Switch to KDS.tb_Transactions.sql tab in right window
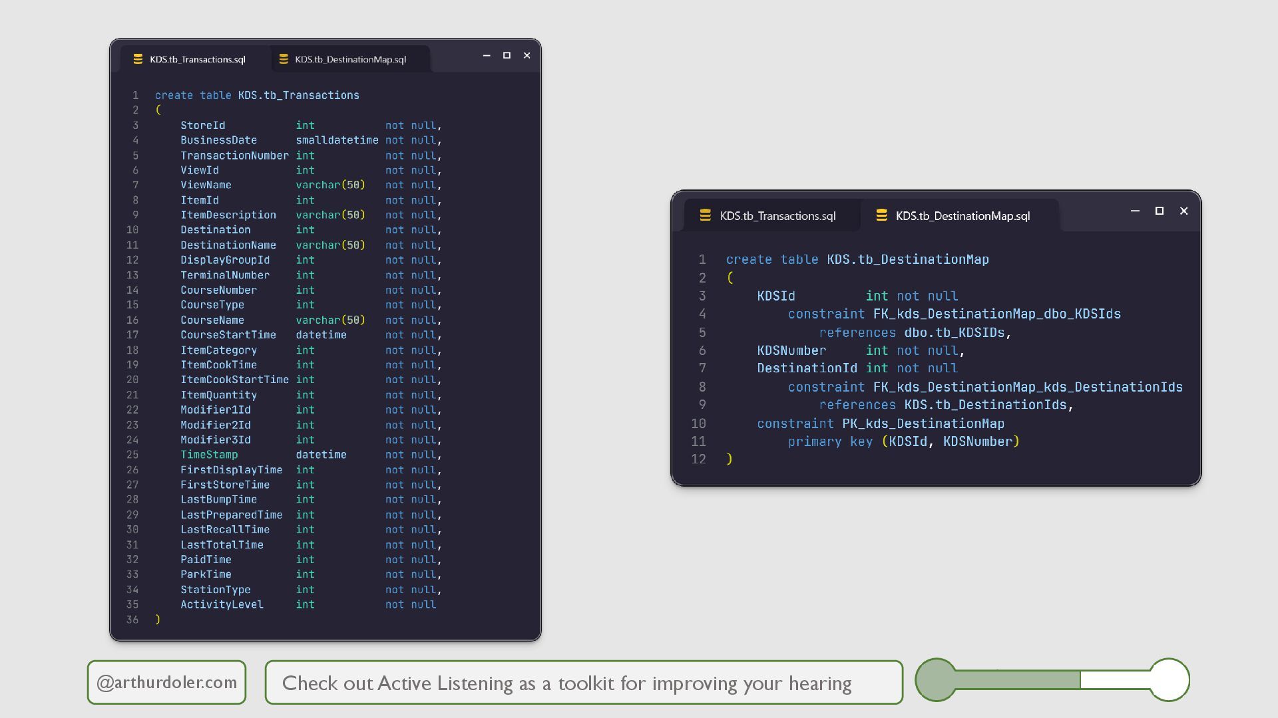The height and width of the screenshot is (718, 1278). (777, 216)
